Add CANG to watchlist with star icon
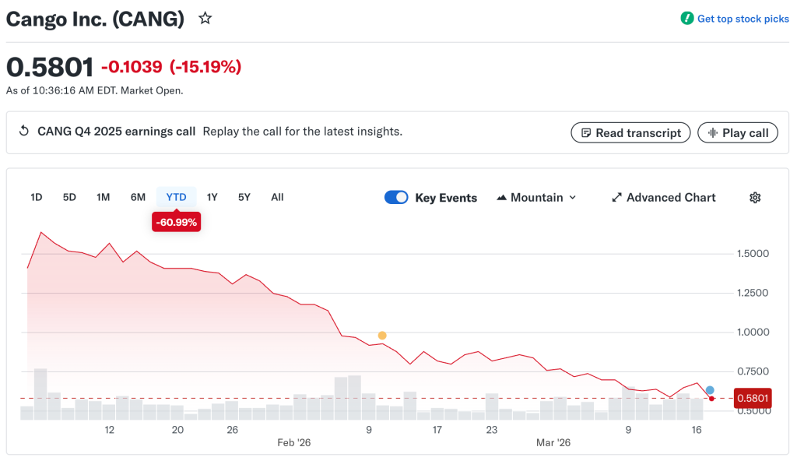Viewport: 797px width, 461px height. [x=205, y=18]
